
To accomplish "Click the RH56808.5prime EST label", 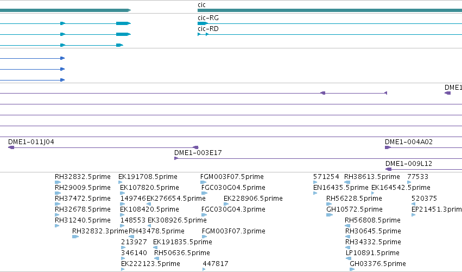I will pos(372,220).
